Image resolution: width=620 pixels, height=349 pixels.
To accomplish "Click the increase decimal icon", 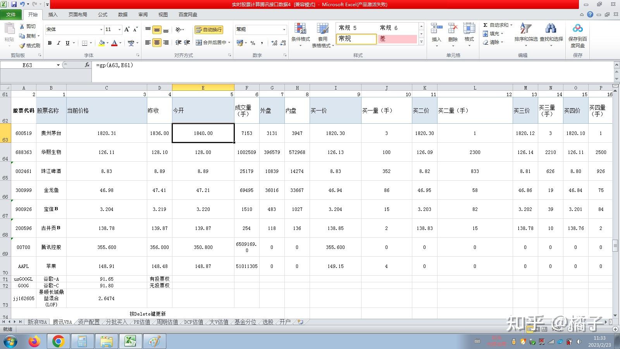I will [274, 43].
